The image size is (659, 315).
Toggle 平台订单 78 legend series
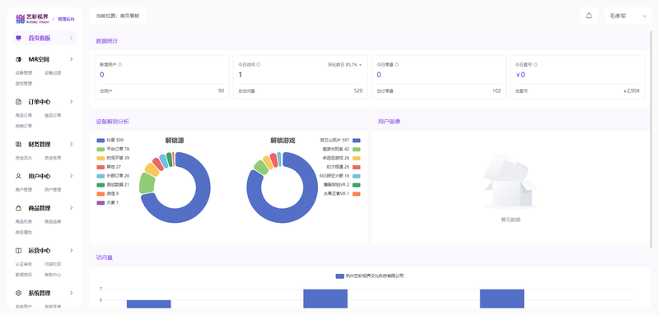113,149
